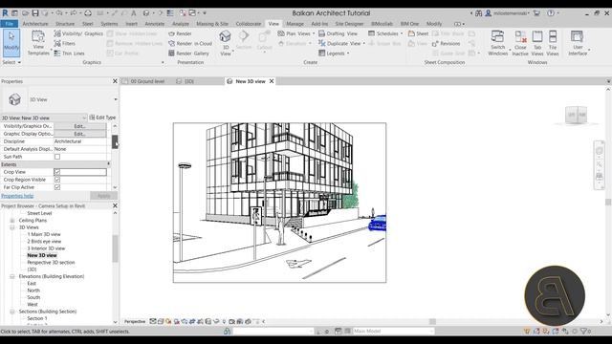Collapse Elevations (Building Elevation) node

point(12,276)
